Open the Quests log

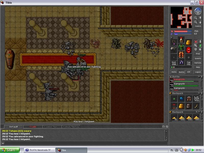(198, 58)
